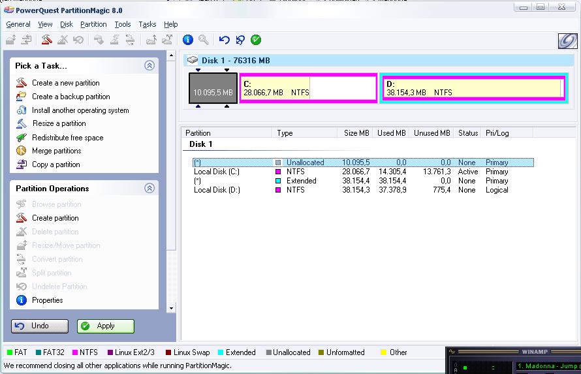This screenshot has height=374, width=581.
Task: Click the Other yellow legend swatch
Action: point(383,352)
